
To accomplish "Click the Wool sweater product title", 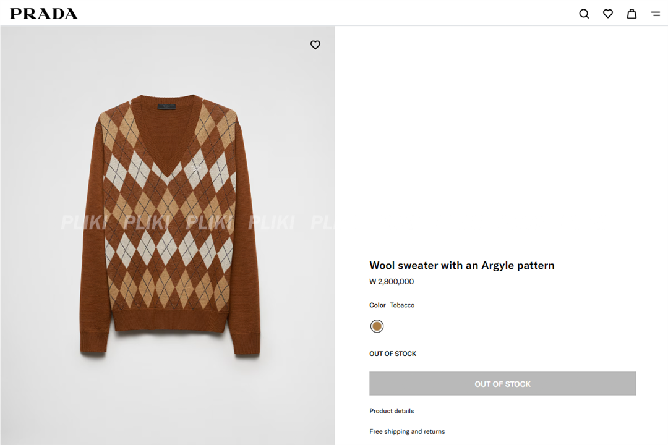I will tap(461, 266).
